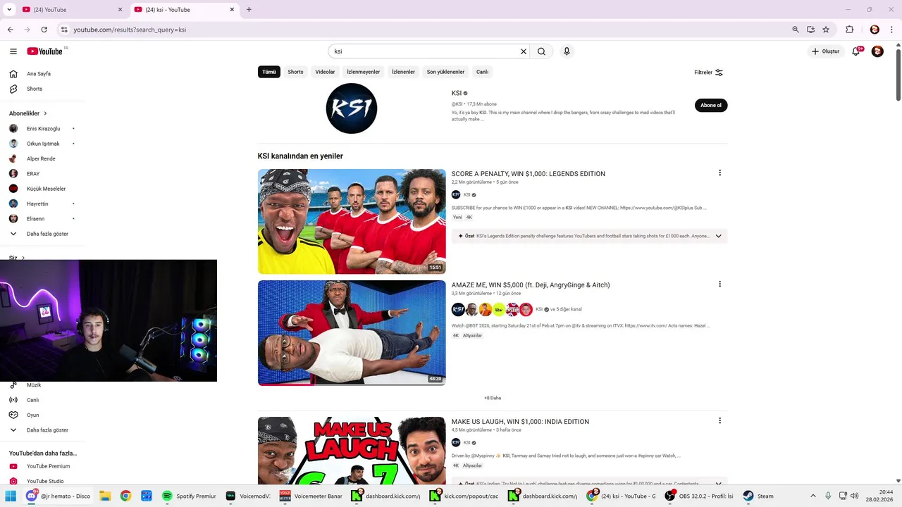Select the Canlı filter chip
Image resolution: width=902 pixels, height=507 pixels.
(482, 72)
